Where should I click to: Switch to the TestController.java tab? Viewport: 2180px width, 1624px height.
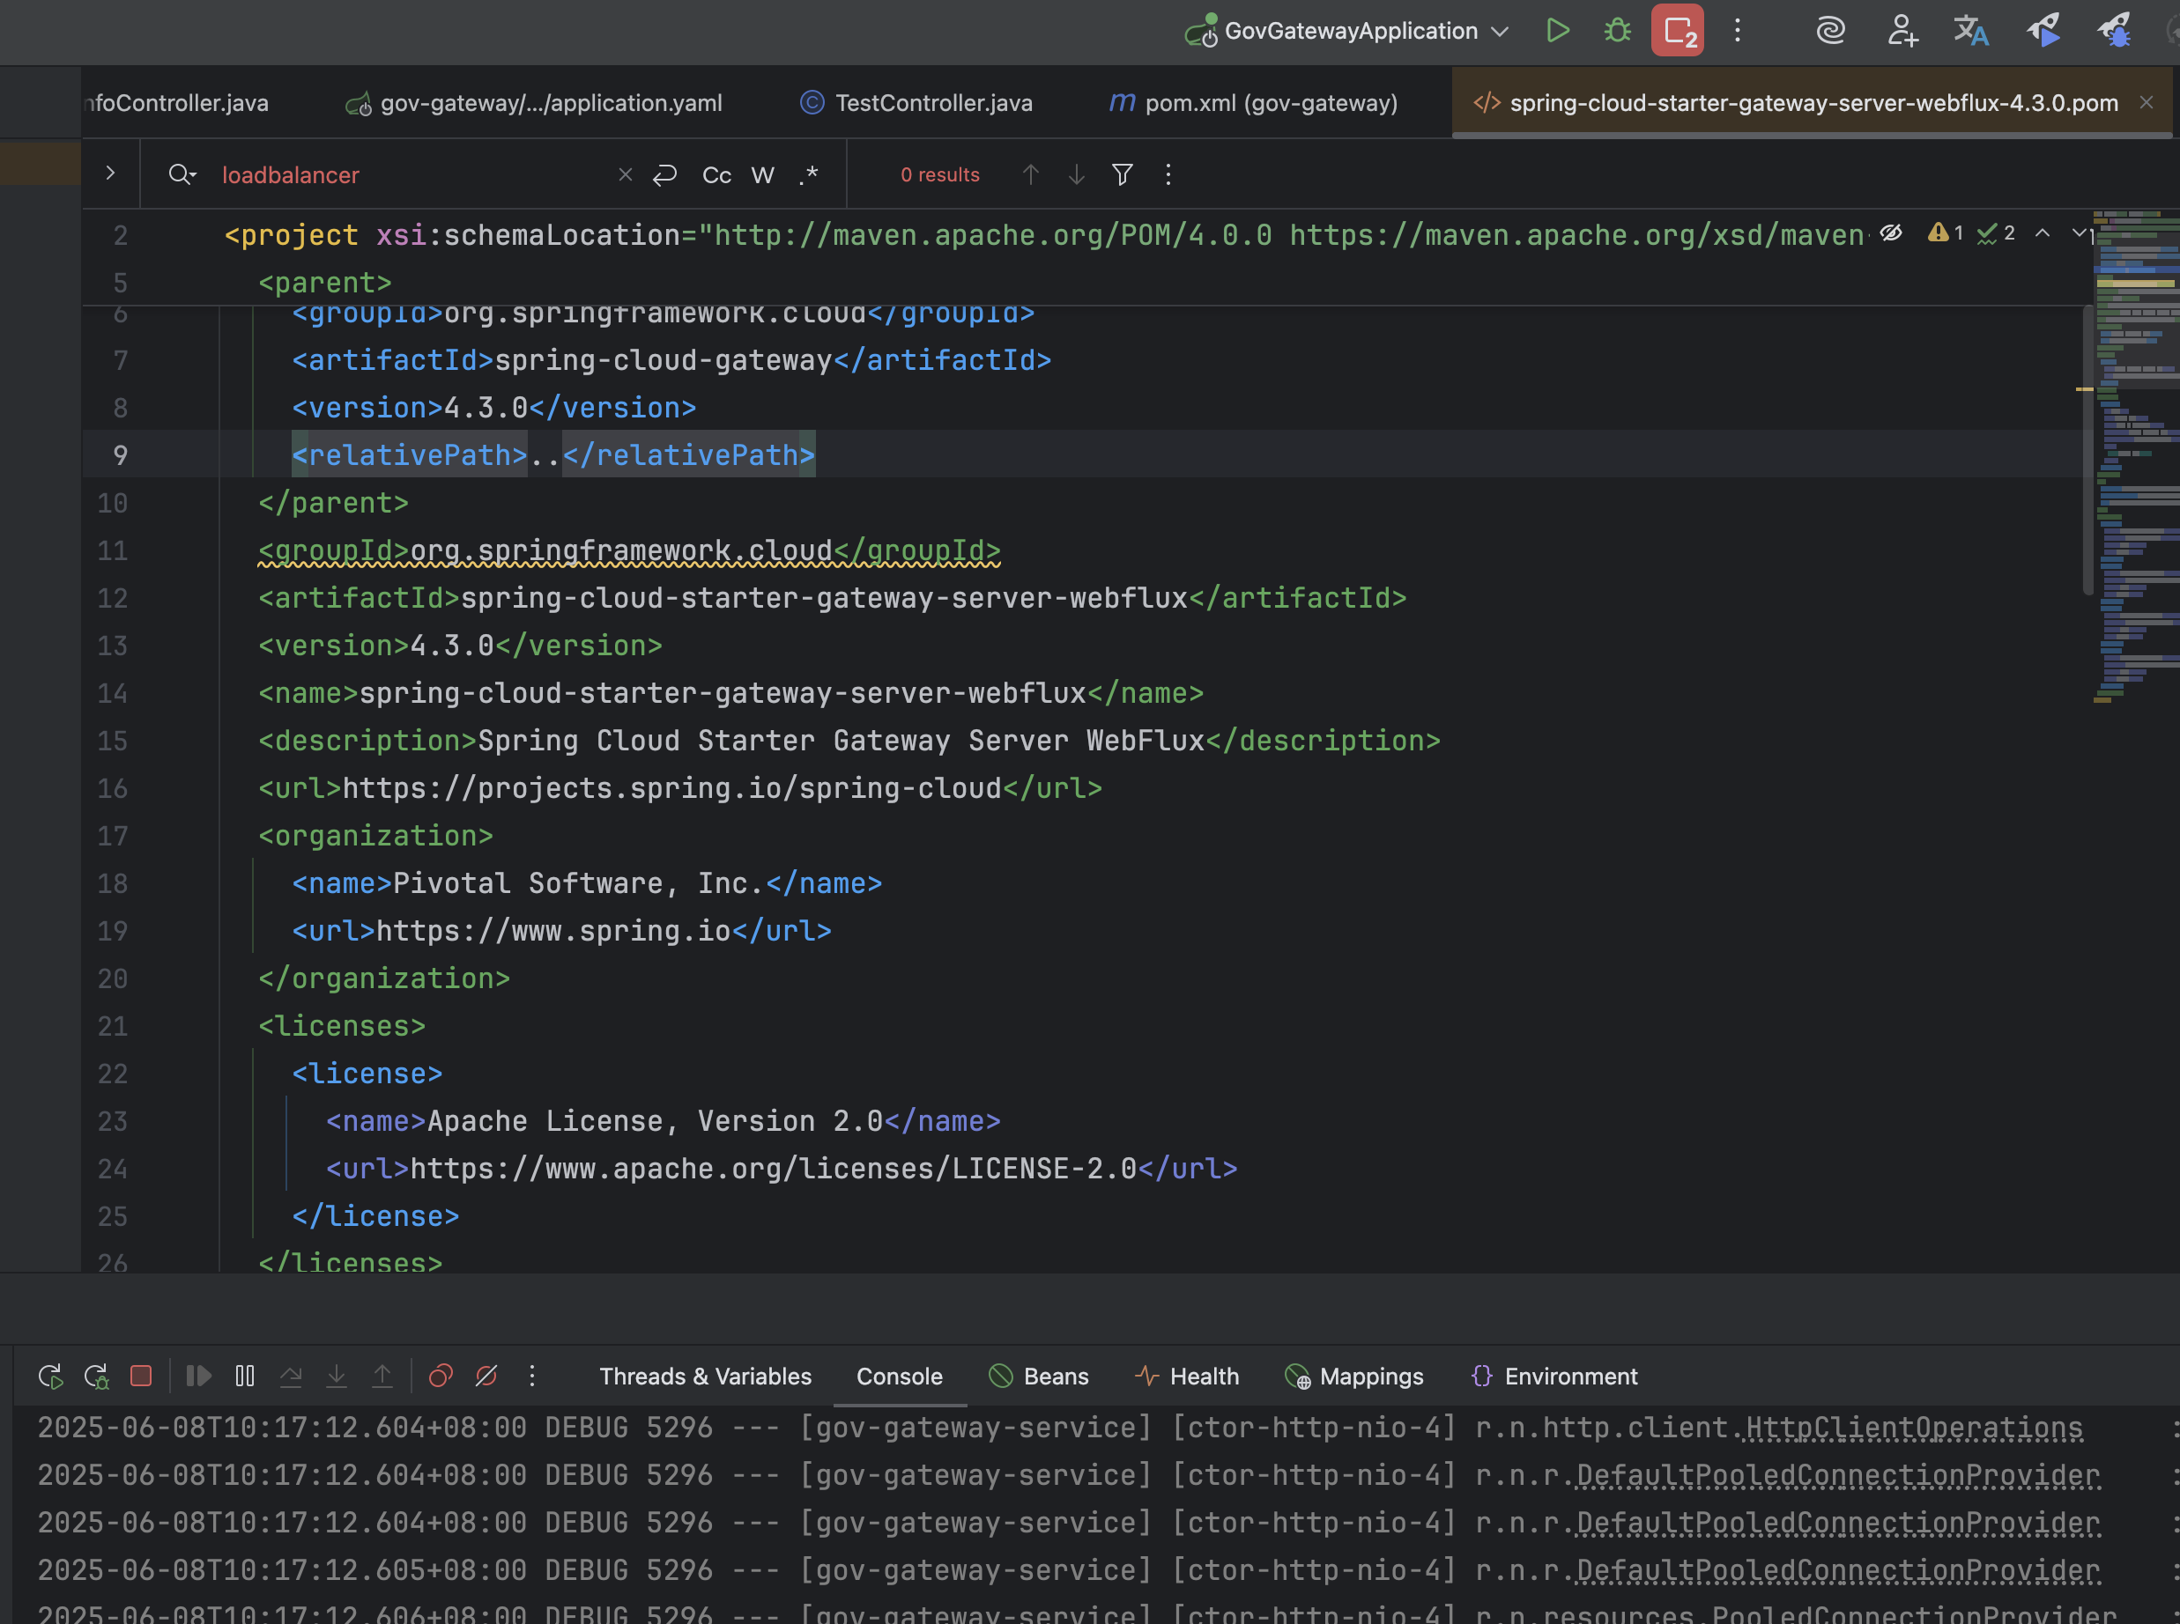(x=932, y=103)
